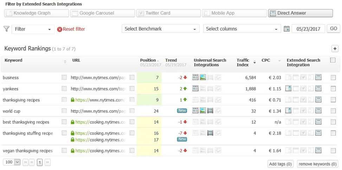Click the direct answer icon in the business row
This screenshot has height=170, width=342.
click(x=318, y=77)
